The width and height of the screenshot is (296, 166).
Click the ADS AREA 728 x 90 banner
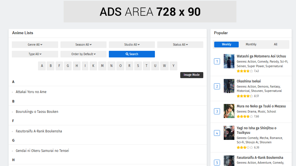pyautogui.click(x=150, y=12)
